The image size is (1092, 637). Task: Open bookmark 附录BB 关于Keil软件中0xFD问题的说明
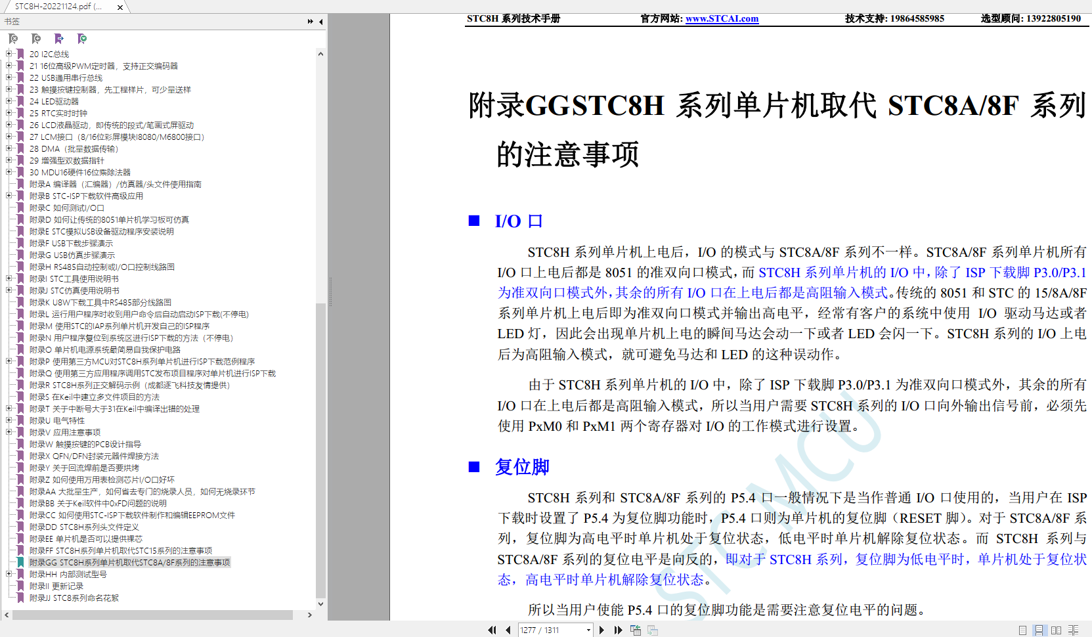(x=98, y=503)
